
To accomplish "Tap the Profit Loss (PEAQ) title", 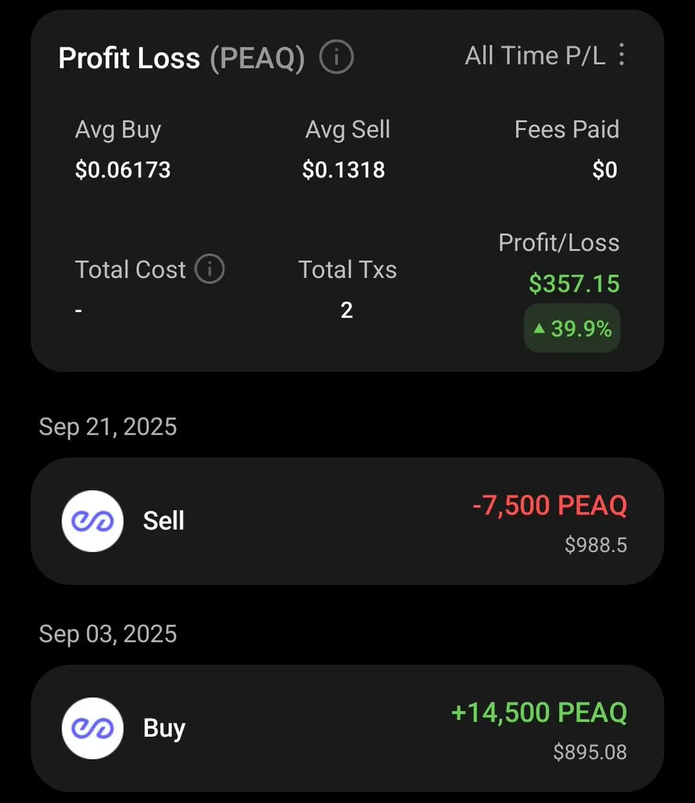I will 181,58.
